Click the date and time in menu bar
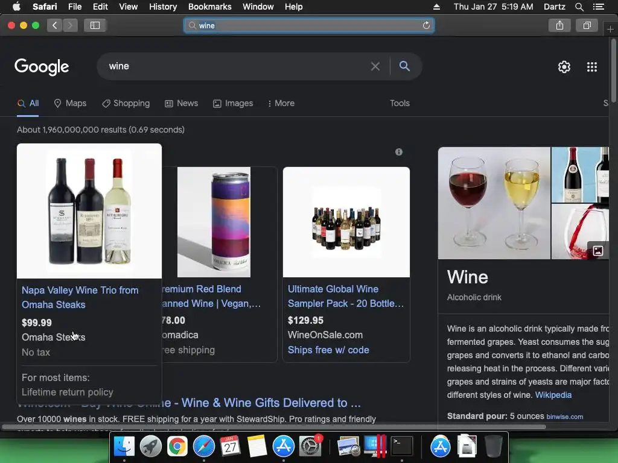 click(x=493, y=7)
